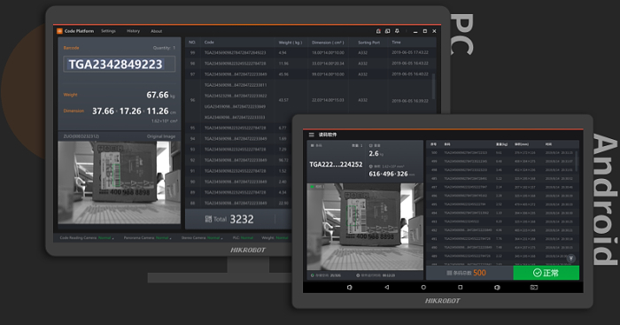The image size is (620, 325).
Task: Expand the Stereo Camera status dropdown
Action: click(221, 239)
